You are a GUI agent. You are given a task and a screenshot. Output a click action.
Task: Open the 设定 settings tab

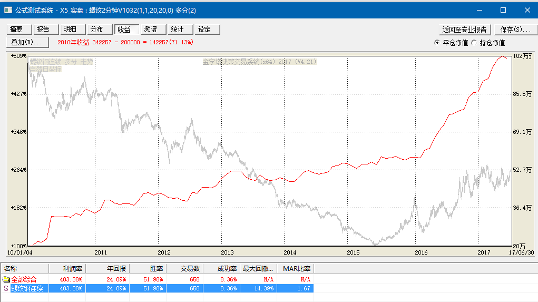coord(207,30)
